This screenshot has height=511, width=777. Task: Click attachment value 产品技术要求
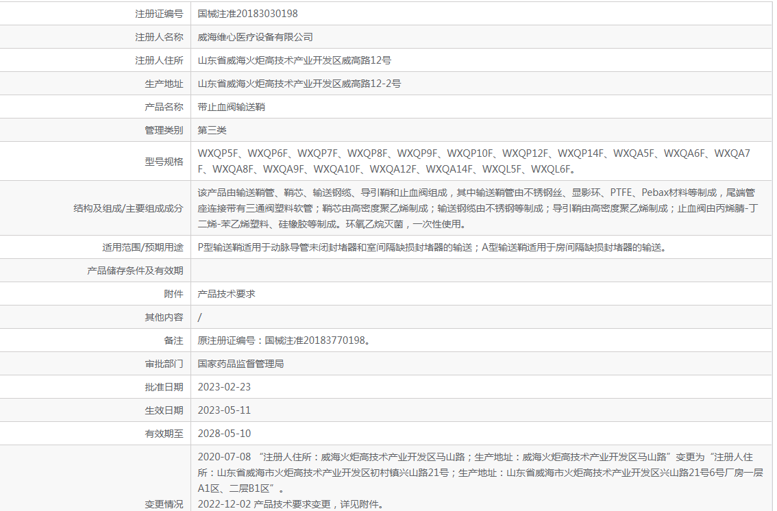tap(227, 294)
